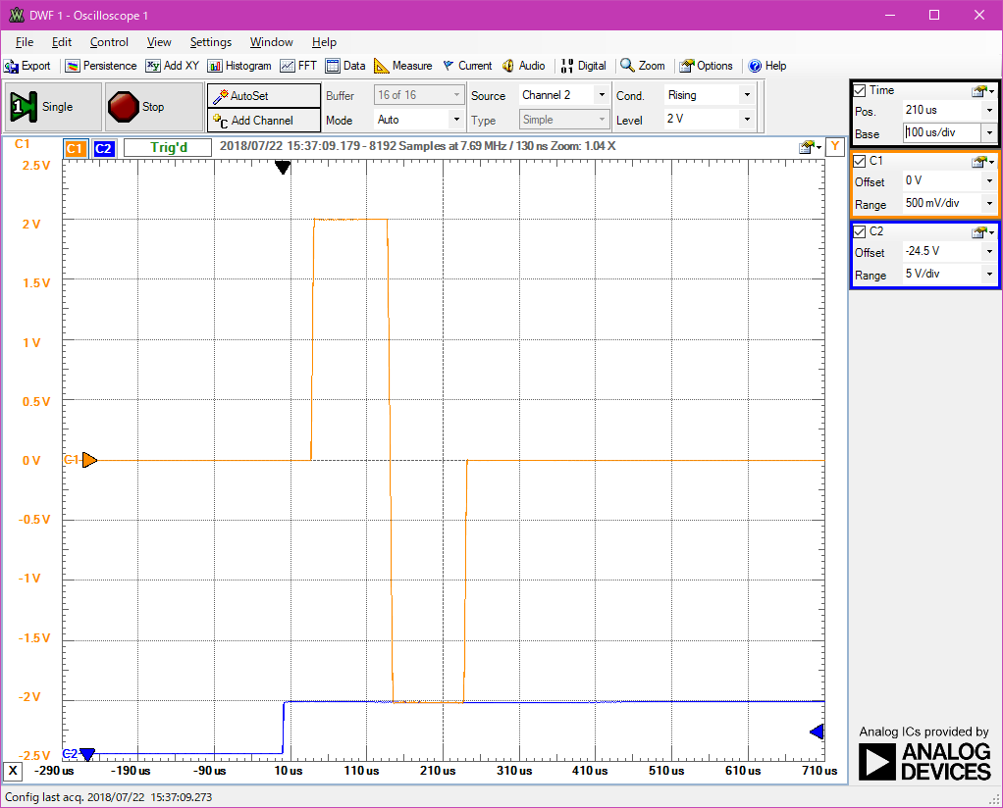Click the Trig'd status indicator
The height and width of the screenshot is (808, 1003).
coord(168,148)
